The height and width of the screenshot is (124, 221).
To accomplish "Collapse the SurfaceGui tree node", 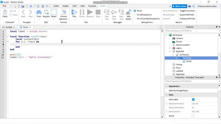I will point(173,55).
